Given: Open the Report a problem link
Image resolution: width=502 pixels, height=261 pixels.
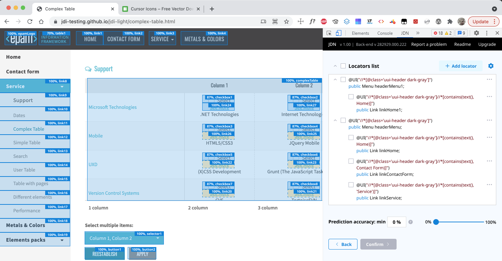Looking at the screenshot, I should pyautogui.click(x=429, y=44).
